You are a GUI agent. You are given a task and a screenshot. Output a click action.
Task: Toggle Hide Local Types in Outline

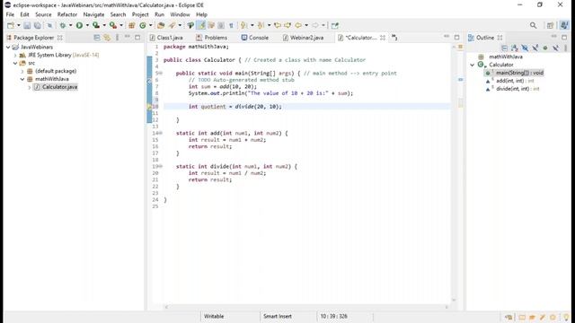click(x=555, y=48)
